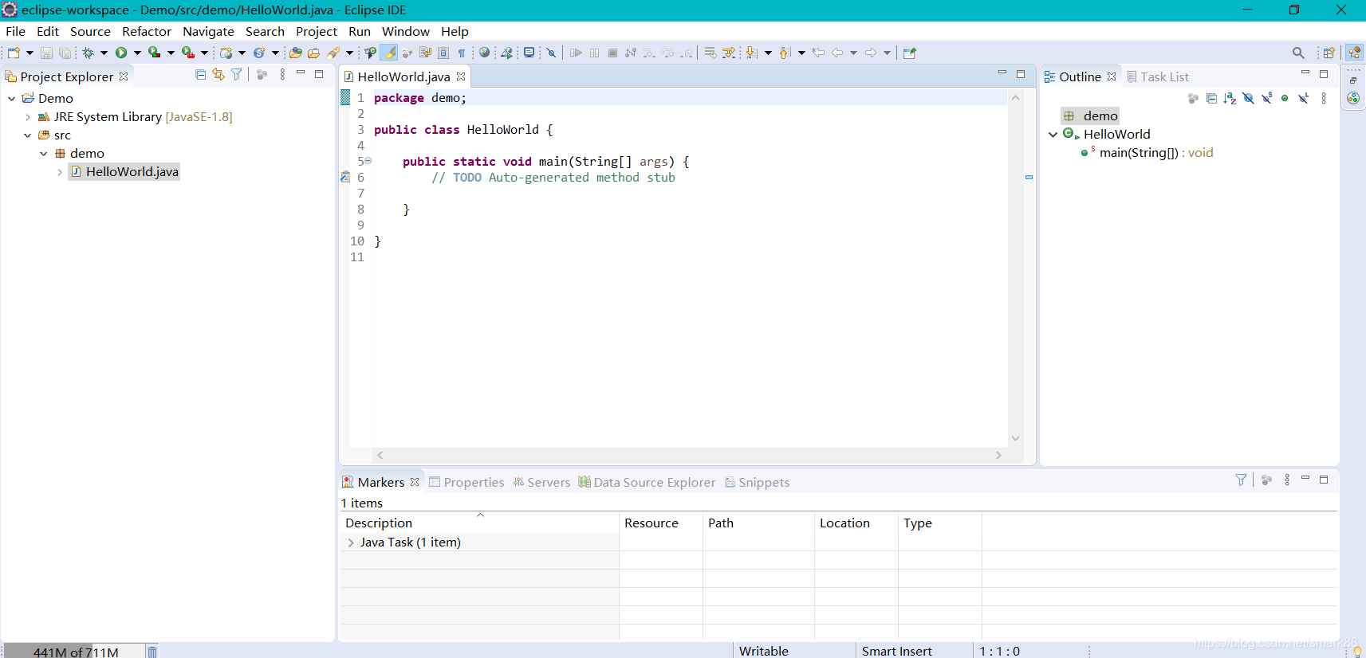Click the Search flashlight toolbar icon
The image size is (1366, 658).
tap(333, 53)
